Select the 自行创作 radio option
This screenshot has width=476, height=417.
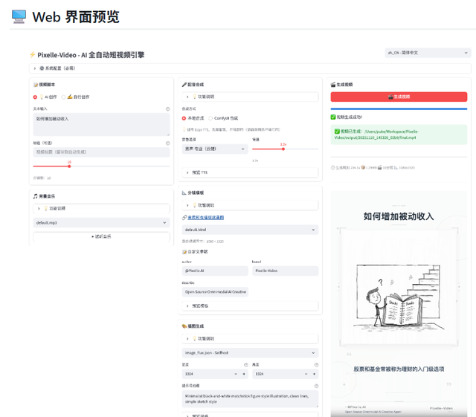pos(63,97)
